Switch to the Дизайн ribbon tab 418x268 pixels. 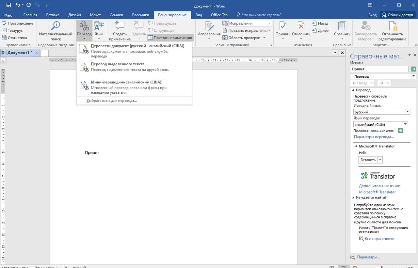click(x=75, y=15)
